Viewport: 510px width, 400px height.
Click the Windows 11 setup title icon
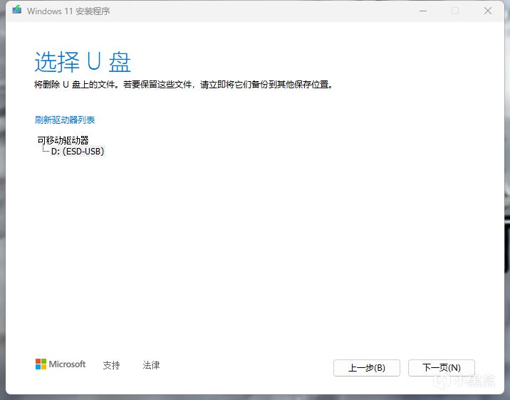(17, 10)
